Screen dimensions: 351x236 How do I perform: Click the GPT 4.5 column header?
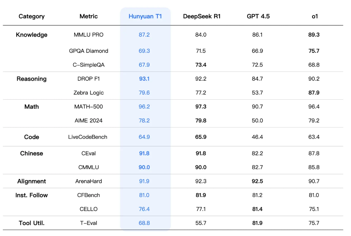point(258,16)
